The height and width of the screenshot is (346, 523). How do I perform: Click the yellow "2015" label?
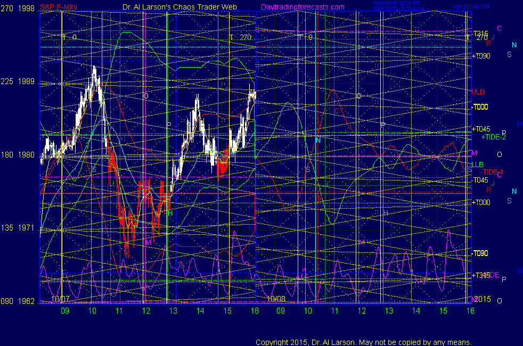[483, 299]
